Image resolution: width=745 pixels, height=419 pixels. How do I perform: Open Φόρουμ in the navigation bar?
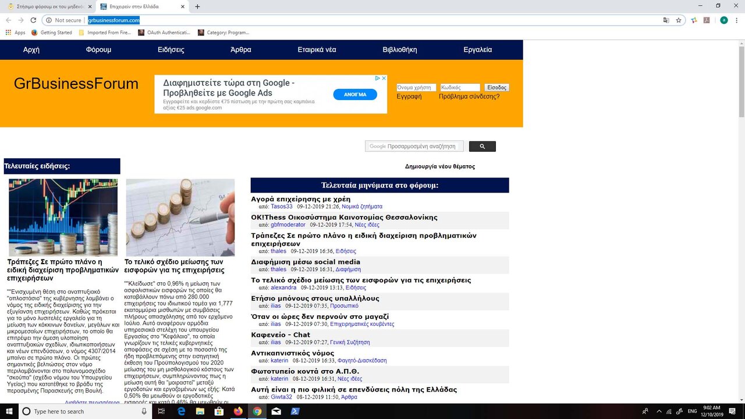click(x=98, y=49)
